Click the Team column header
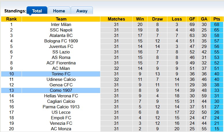Viewport: 224px width, 132px height. tap(61, 19)
